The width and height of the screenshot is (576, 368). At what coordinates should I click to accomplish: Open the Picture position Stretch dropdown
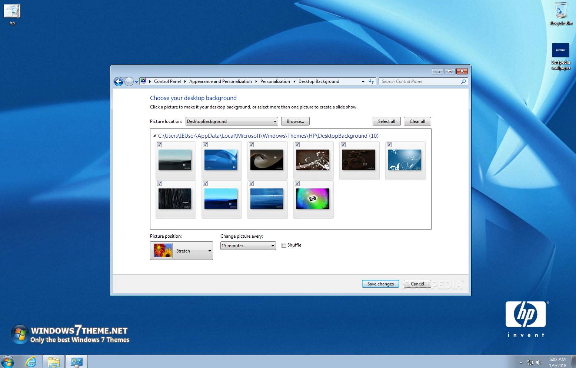tap(182, 251)
